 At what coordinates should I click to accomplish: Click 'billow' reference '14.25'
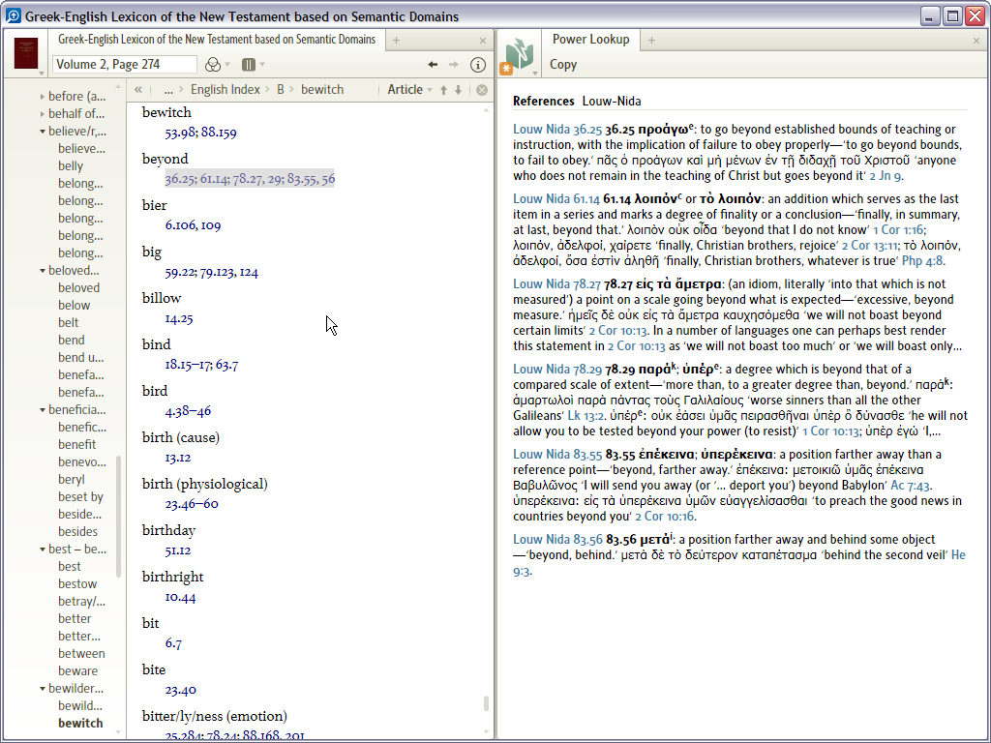pyautogui.click(x=179, y=317)
